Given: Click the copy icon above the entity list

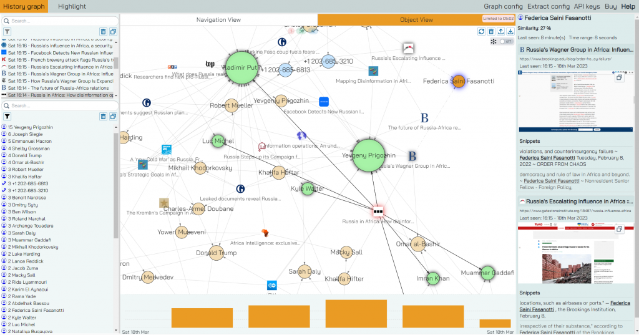Looking at the screenshot, I should (x=113, y=117).
